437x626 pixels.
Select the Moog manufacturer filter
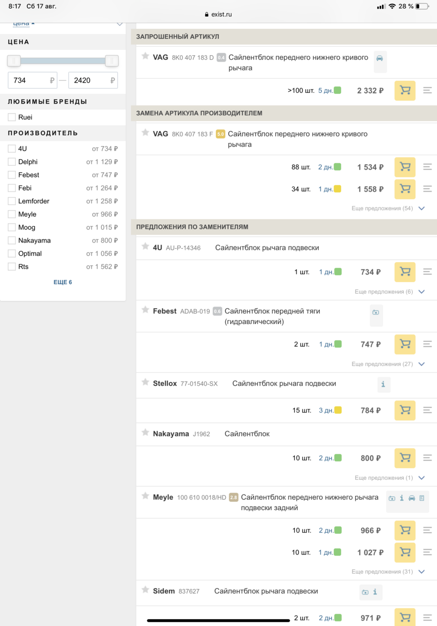click(12, 227)
